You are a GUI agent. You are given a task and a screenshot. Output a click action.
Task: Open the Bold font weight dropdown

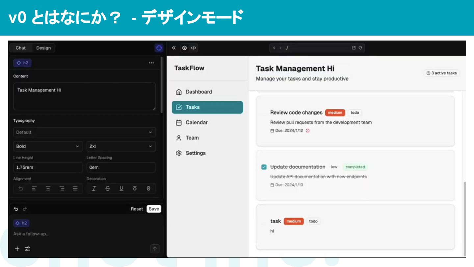click(48, 146)
